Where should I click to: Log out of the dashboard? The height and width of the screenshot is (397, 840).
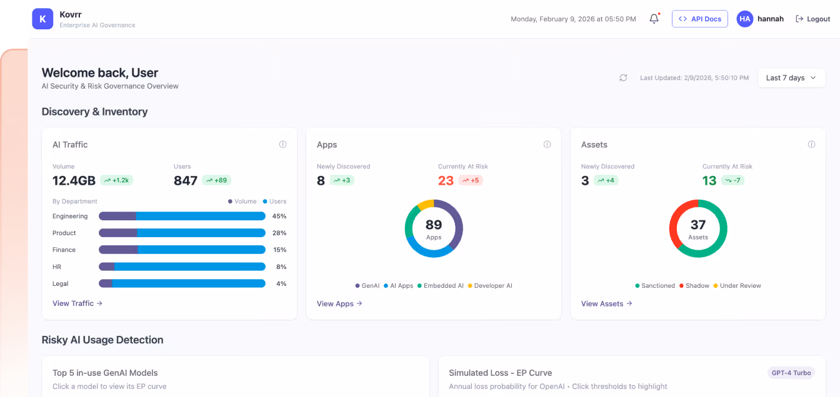812,19
